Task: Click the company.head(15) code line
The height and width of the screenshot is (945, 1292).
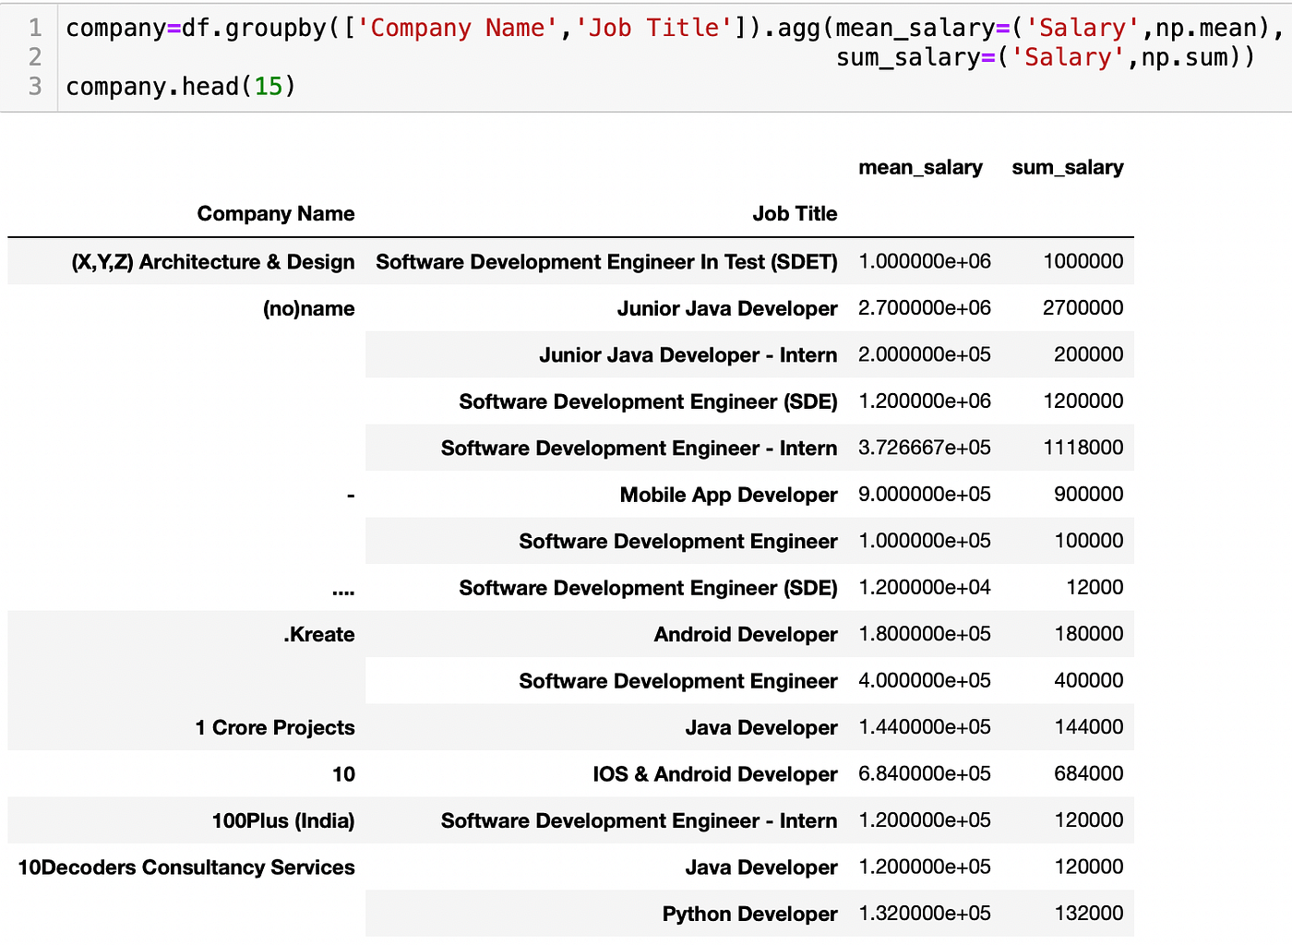Action: click(x=181, y=87)
